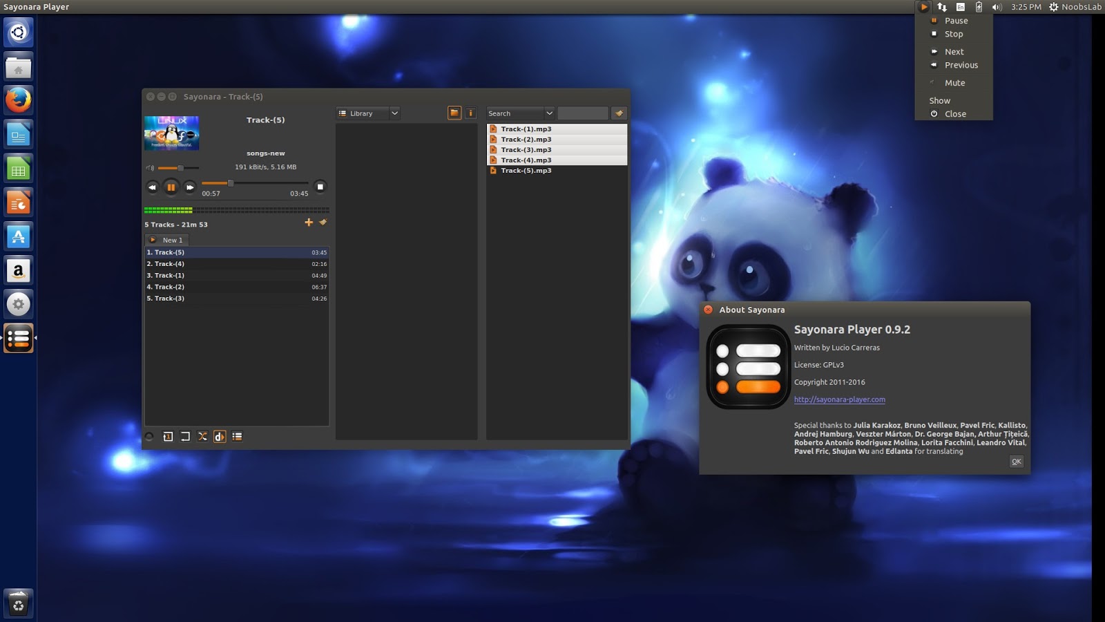Choose Pause in the tray menu
1105x622 pixels.
(x=954, y=21)
